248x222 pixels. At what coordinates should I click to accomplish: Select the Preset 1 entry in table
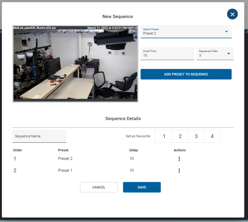click(65, 170)
